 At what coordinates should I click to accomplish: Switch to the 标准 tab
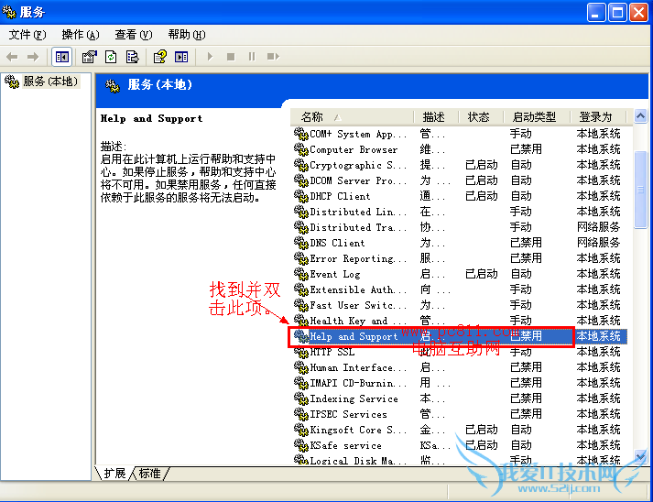150,474
